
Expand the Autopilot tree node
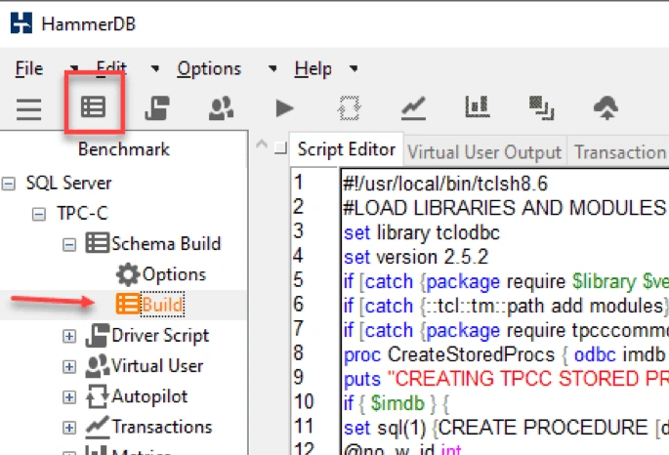[69, 397]
